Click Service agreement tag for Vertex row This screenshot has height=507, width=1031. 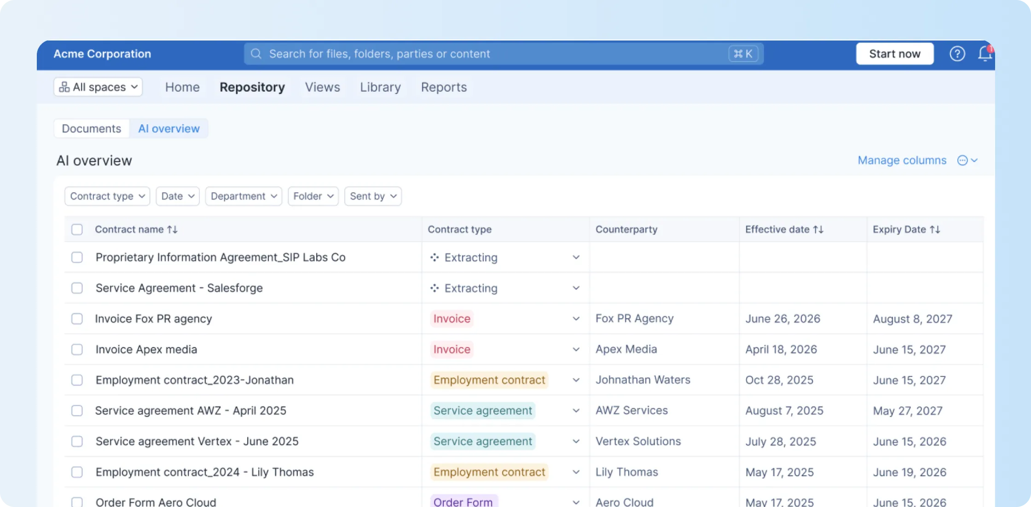click(x=483, y=442)
